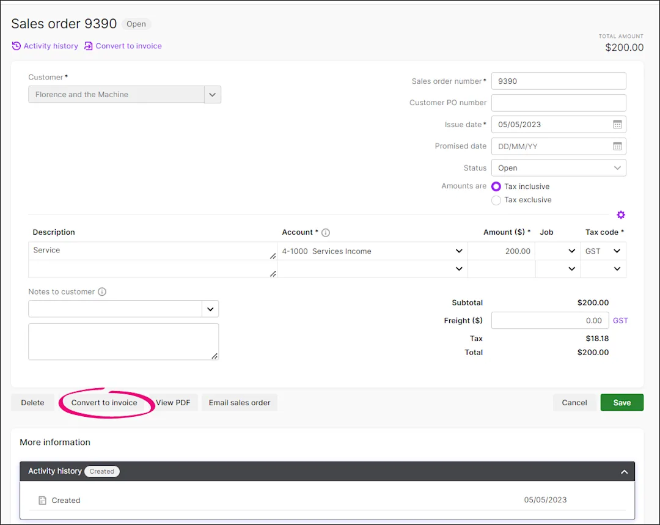
Task: Click the Customer PO number field
Action: pyautogui.click(x=558, y=102)
